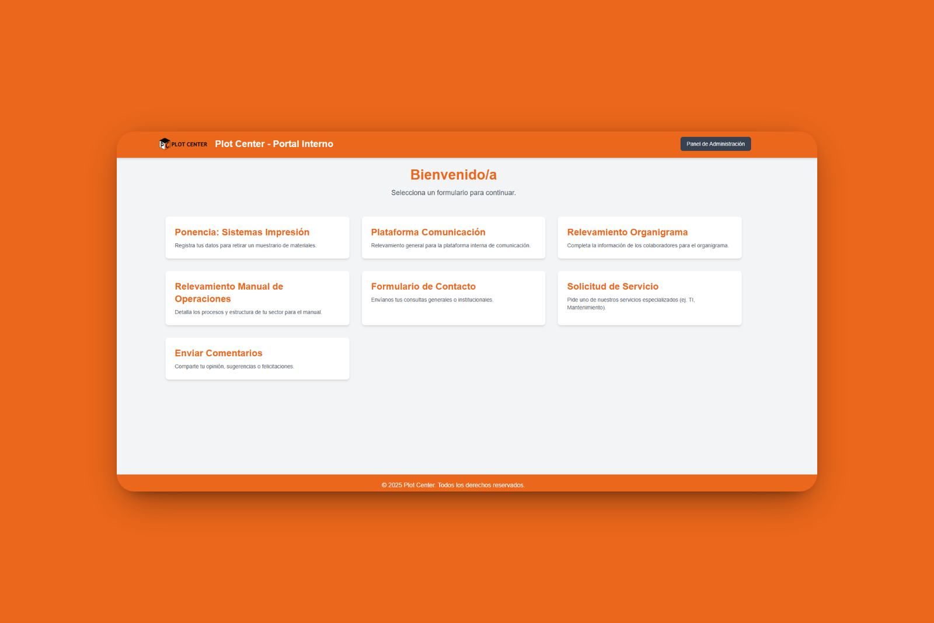Choose the 'Relevamiento Manual de Operaciones' title
934x623 pixels.
pyautogui.click(x=229, y=293)
